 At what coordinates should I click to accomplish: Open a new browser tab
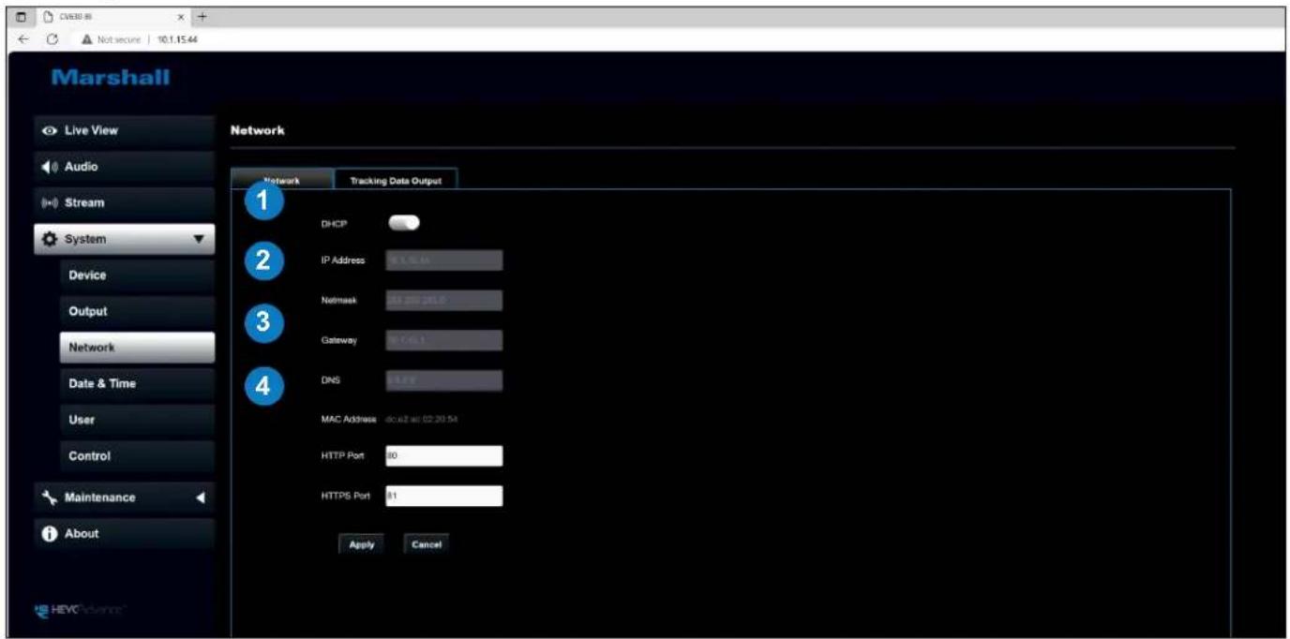(x=201, y=17)
